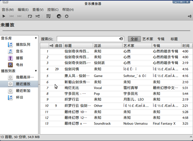Start playback with the Play button
Image resolution: width=193 pixels, height=141 pixels.
click(4, 16)
